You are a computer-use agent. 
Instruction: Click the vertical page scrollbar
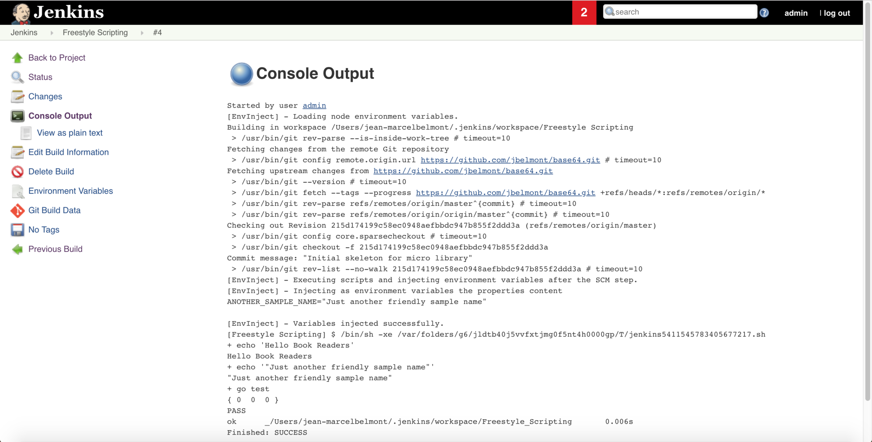[868, 201]
